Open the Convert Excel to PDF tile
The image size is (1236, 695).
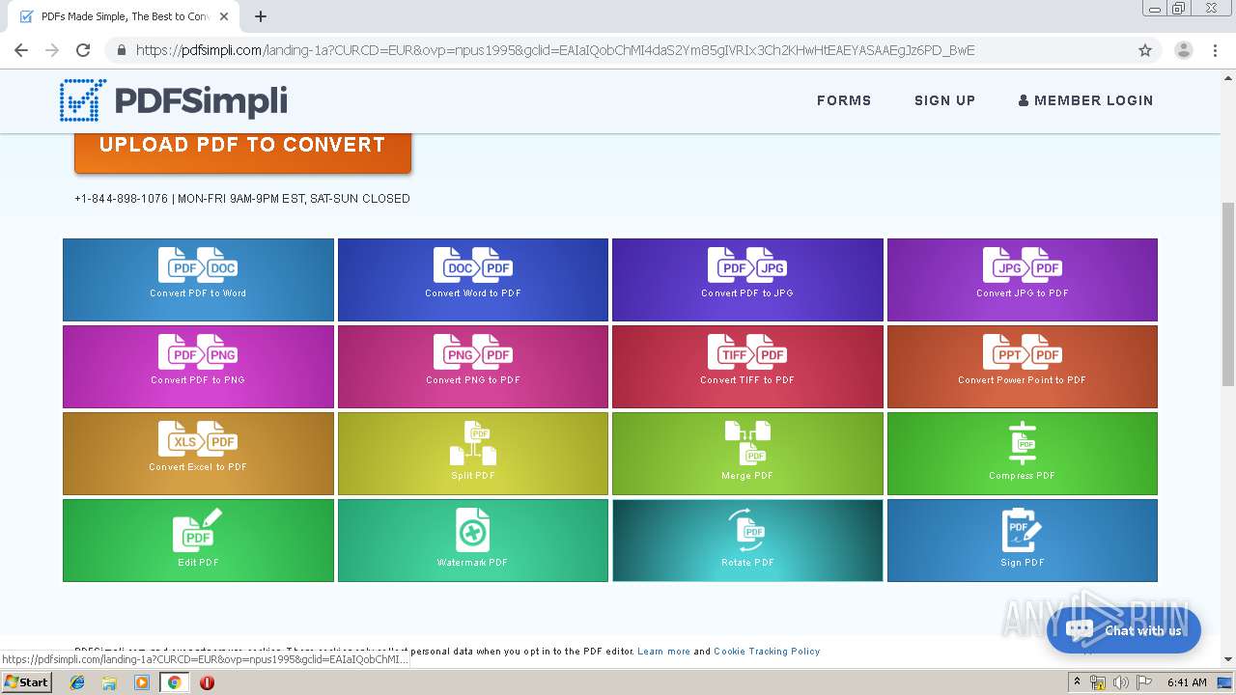coord(198,454)
